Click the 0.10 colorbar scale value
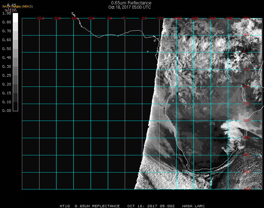Image resolution: width=264 pixels, height=208 pixels. 7,102
